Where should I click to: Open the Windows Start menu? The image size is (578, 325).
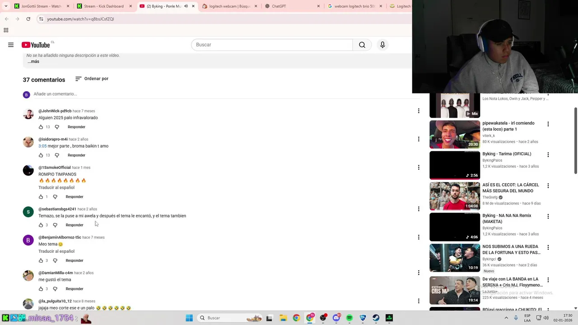189,318
